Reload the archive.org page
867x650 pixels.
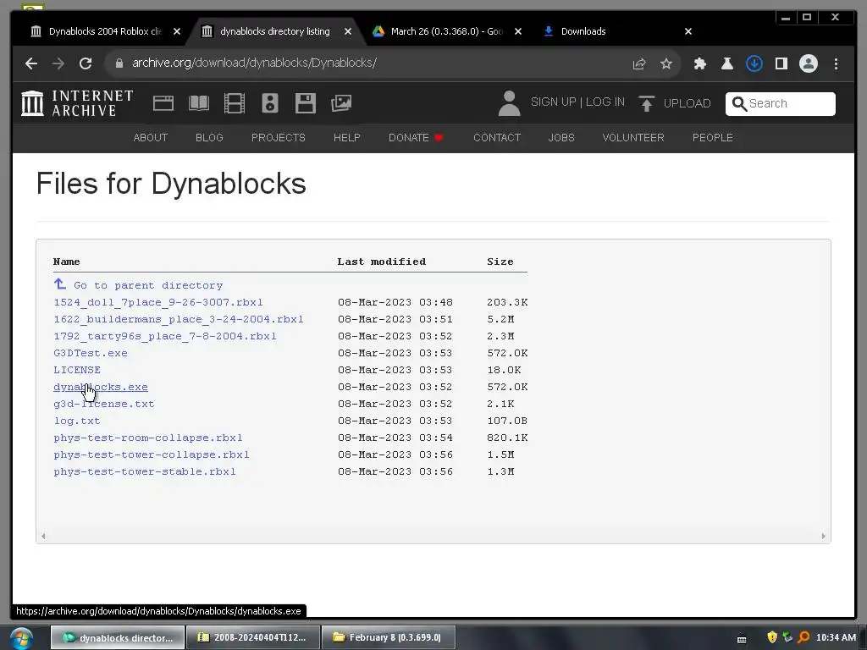point(86,63)
